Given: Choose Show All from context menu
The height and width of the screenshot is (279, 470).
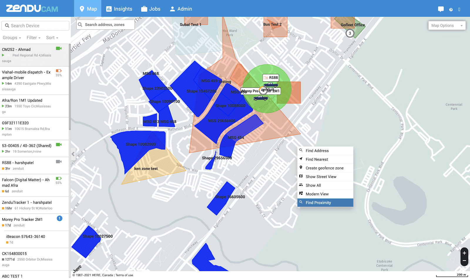Looking at the screenshot, I should pos(325,185).
